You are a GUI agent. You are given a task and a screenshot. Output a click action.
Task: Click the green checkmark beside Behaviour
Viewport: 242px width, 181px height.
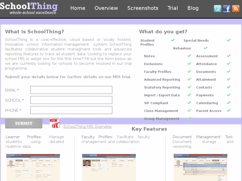(206, 48)
